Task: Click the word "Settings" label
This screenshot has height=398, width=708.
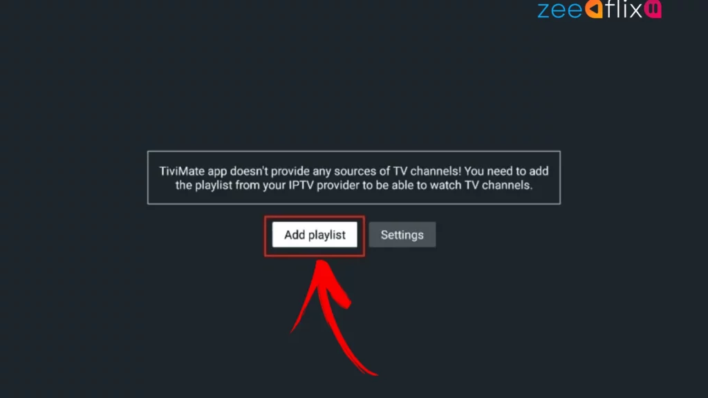Action: tap(402, 235)
